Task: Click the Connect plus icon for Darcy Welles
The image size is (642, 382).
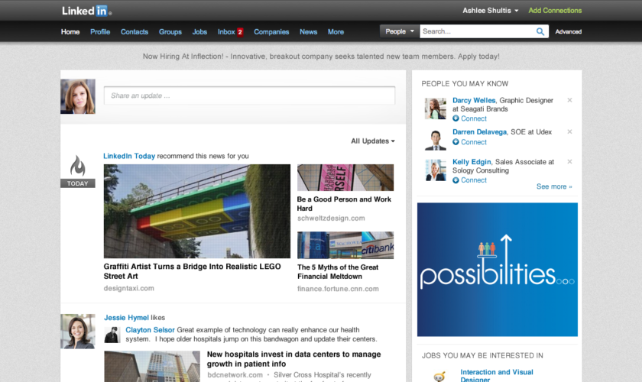Action: click(x=456, y=119)
